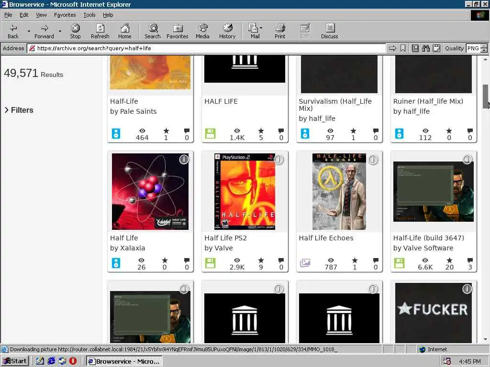
Task: Click the views eye icon on Half Life PS2
Action: (237, 260)
